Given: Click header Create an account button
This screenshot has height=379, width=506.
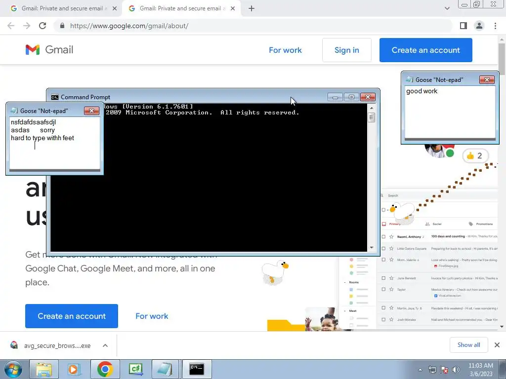Looking at the screenshot, I should point(425,50).
